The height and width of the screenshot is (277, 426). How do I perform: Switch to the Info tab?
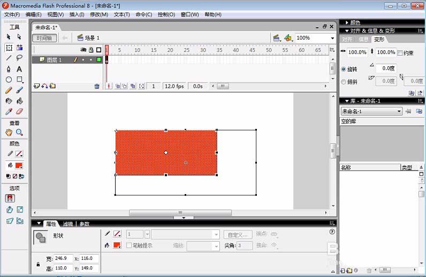363,40
